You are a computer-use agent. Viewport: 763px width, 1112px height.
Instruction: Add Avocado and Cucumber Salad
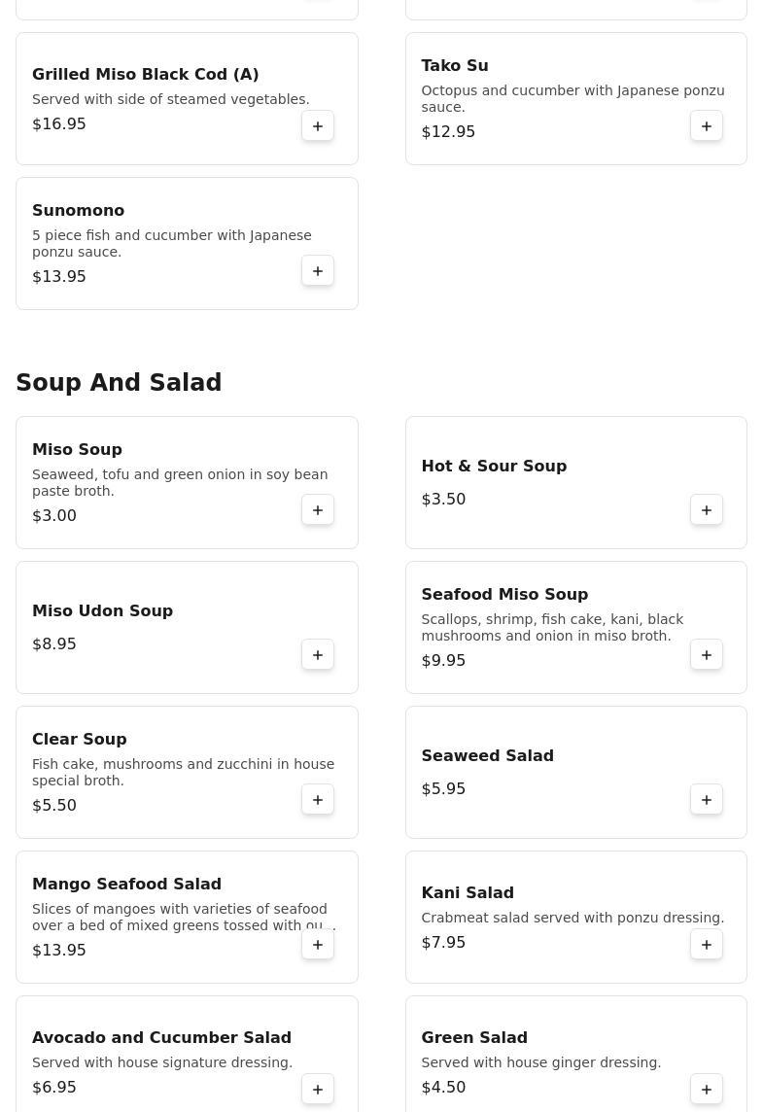tap(318, 1089)
